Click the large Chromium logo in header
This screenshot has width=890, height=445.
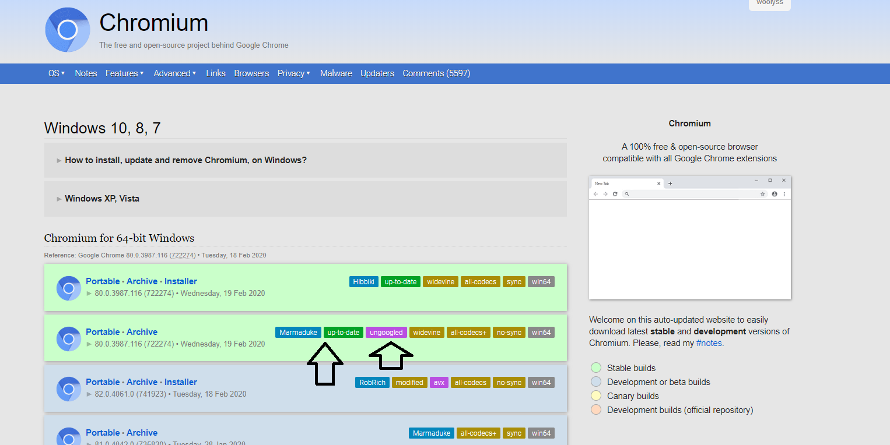[x=68, y=30]
